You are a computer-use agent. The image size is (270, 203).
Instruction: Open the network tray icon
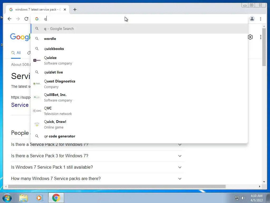click(237, 198)
